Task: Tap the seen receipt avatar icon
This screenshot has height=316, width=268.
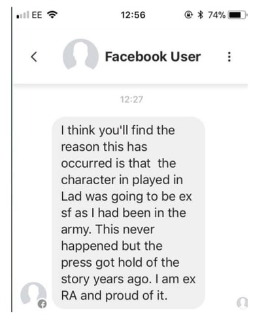Action: click(x=243, y=302)
